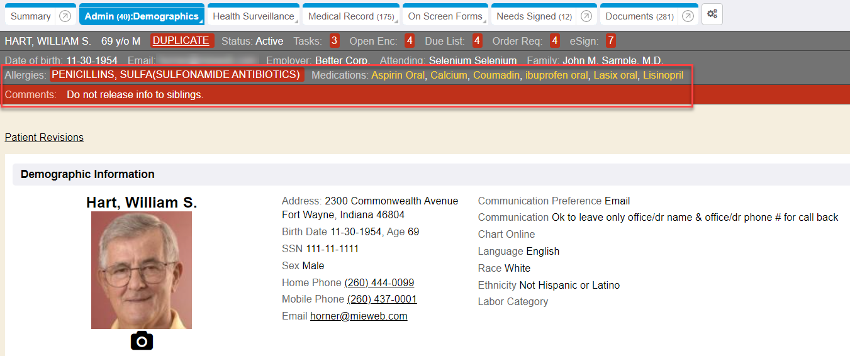Open Needs Signed in new window icon
This screenshot has width=850, height=356.
pyautogui.click(x=586, y=16)
